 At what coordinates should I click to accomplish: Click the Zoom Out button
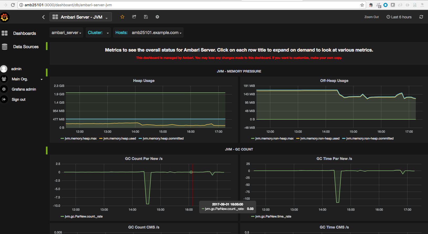tap(371, 17)
